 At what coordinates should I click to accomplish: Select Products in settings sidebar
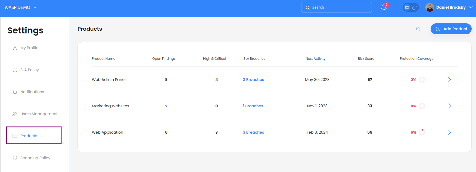[x=34, y=135]
